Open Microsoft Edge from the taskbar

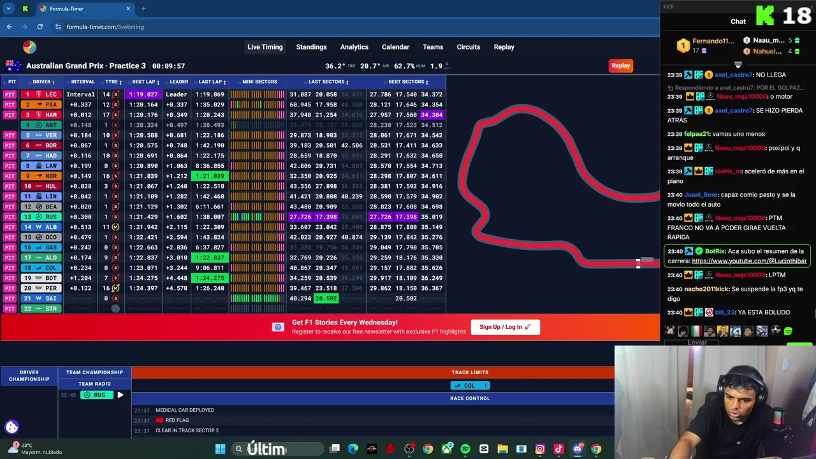click(353, 449)
